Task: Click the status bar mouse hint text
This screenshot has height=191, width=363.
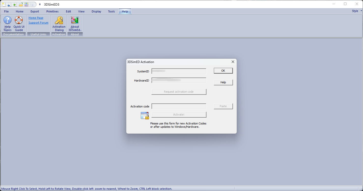Action: (87, 189)
